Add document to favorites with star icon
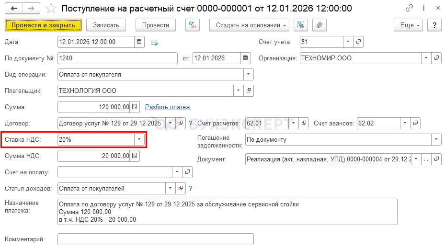Screen dimensions: 445x249 pyautogui.click(x=51, y=9)
